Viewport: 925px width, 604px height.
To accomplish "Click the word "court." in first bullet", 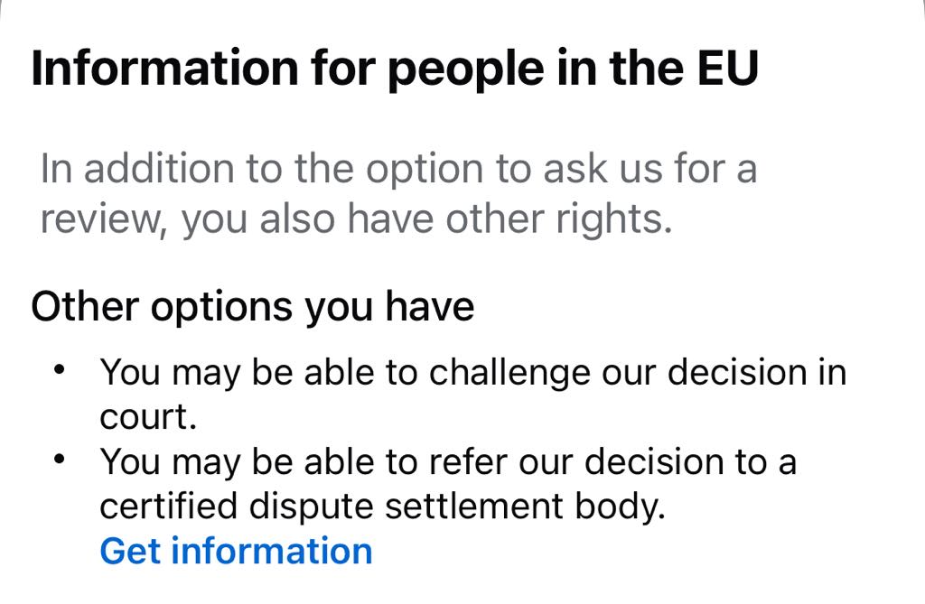I will 147,417.
